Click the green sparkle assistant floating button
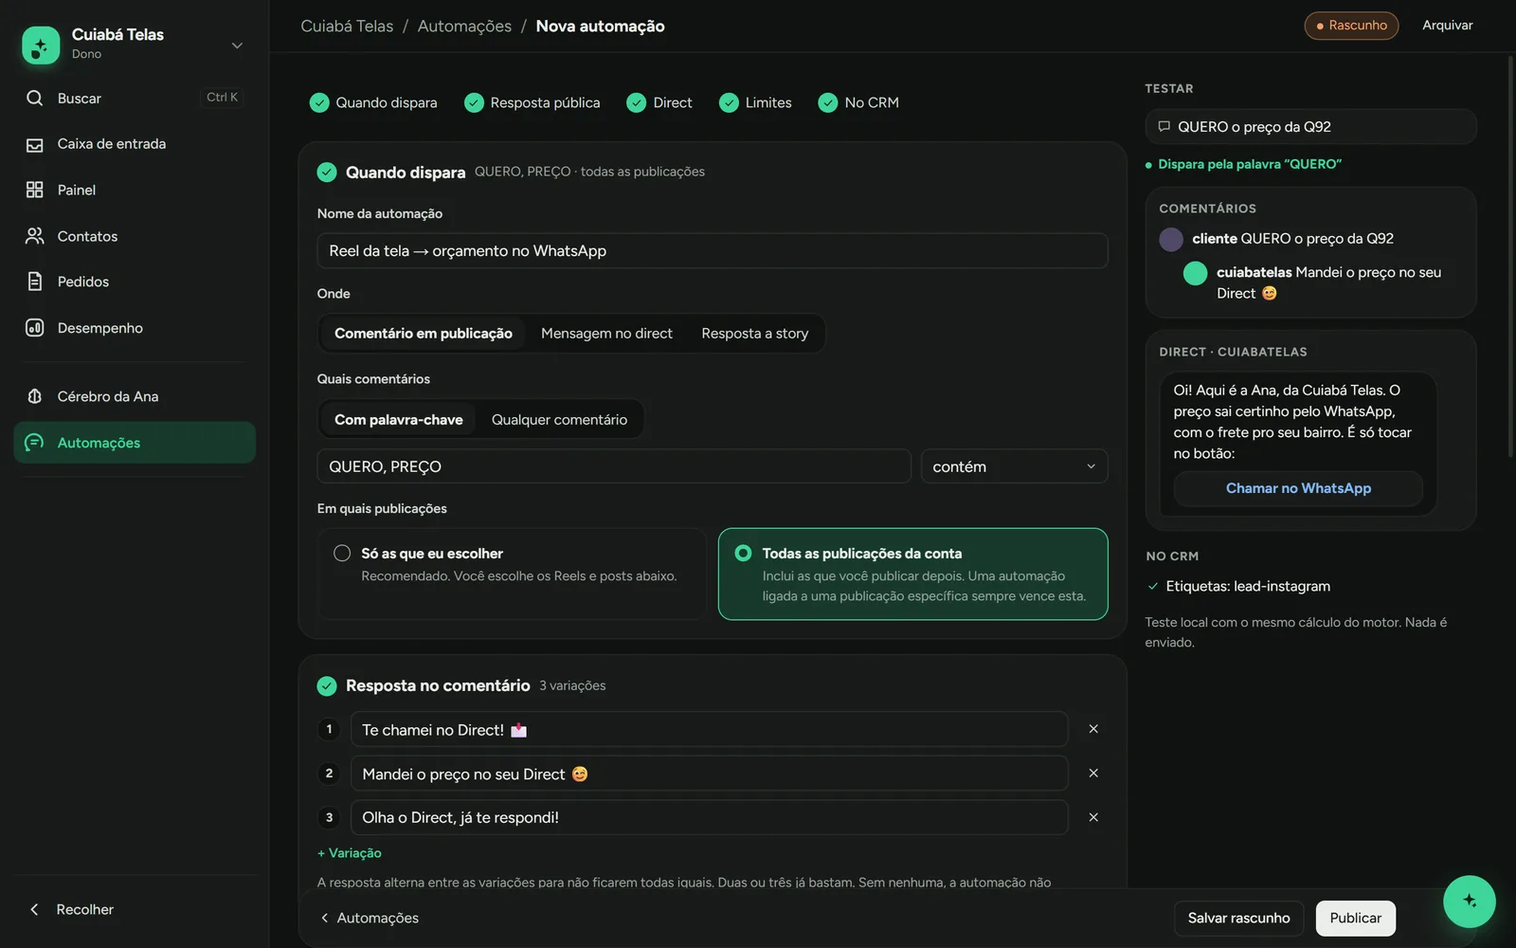 coord(1469,901)
